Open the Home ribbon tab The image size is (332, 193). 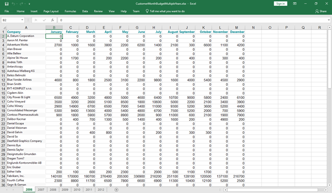21,11
